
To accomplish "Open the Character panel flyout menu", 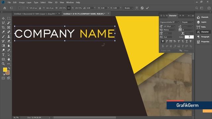I will (193, 16).
